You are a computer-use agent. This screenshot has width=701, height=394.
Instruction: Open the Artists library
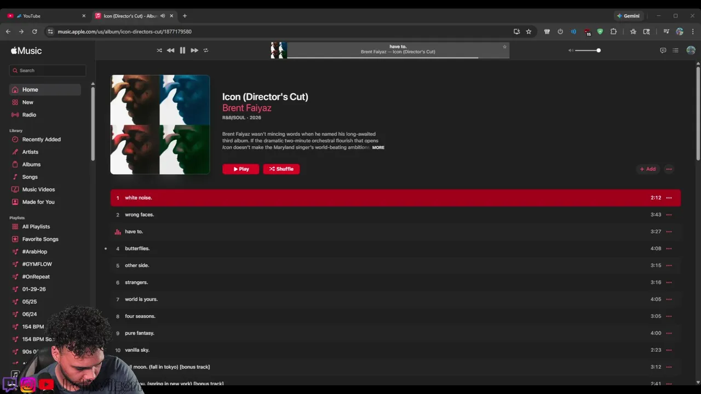point(45,152)
